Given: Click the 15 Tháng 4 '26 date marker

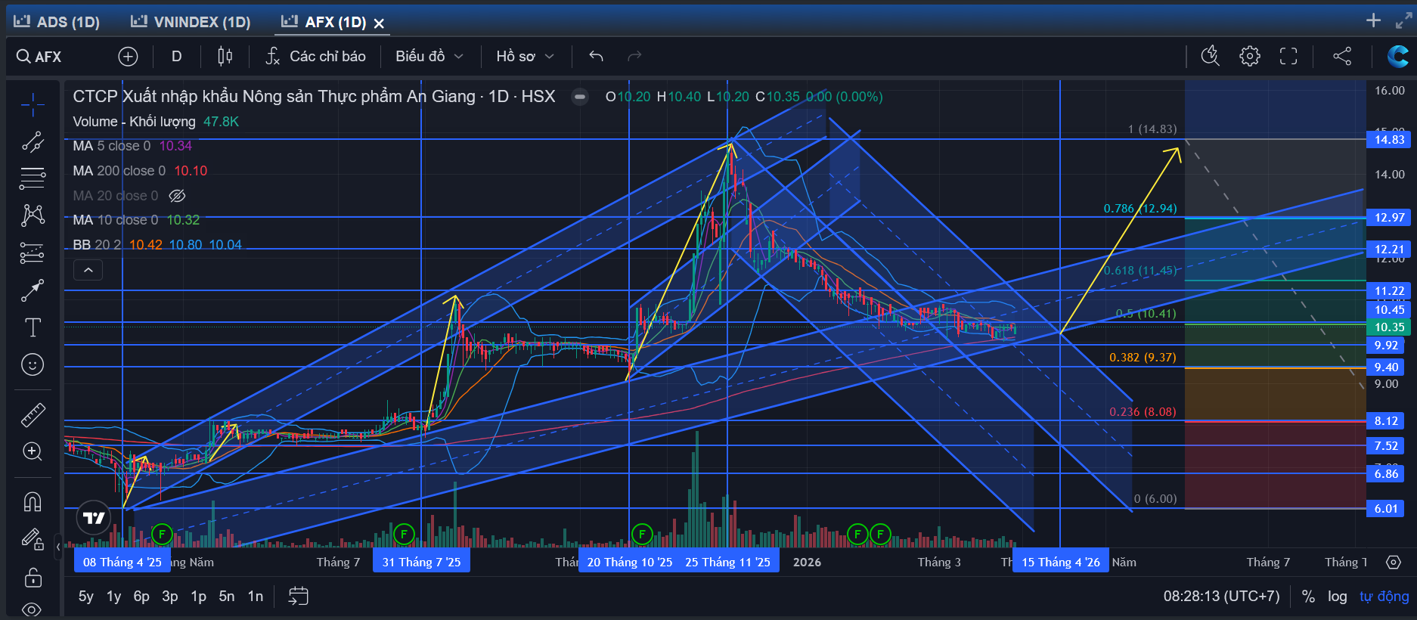Looking at the screenshot, I should tap(1061, 562).
